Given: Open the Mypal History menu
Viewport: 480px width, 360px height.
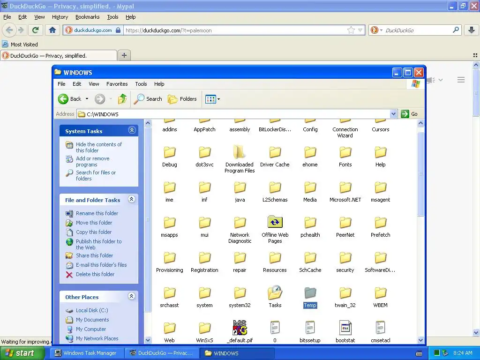Looking at the screenshot, I should tap(60, 17).
